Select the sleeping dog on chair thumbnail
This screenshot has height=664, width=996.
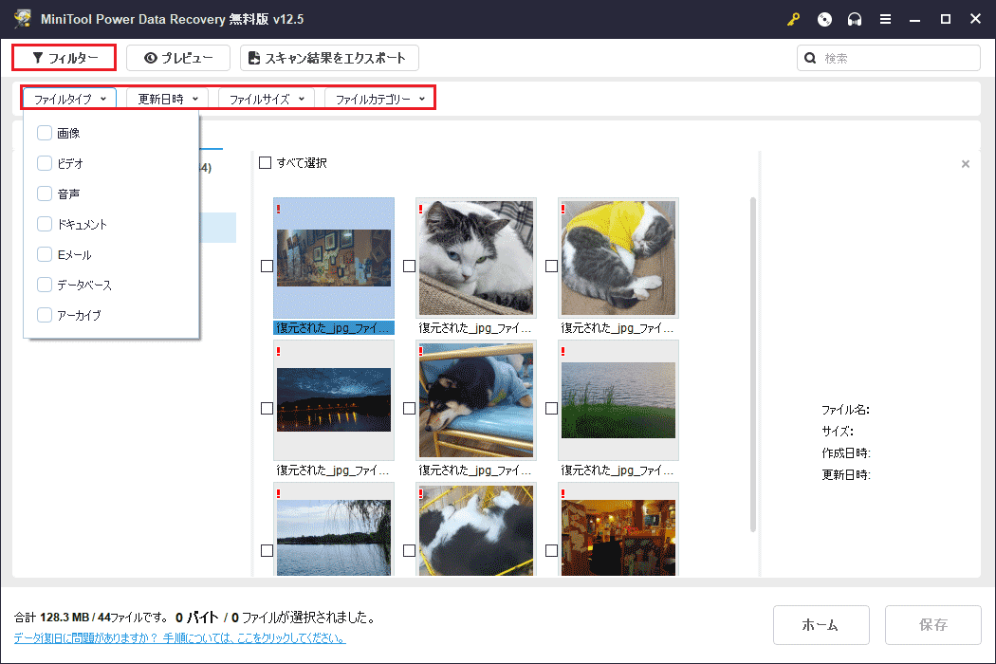click(x=476, y=400)
